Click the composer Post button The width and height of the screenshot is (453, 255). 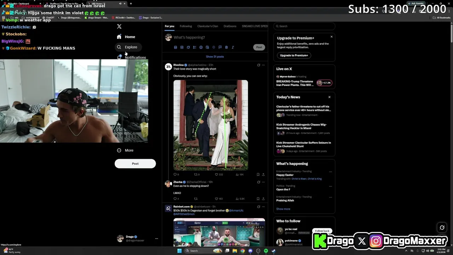(259, 47)
